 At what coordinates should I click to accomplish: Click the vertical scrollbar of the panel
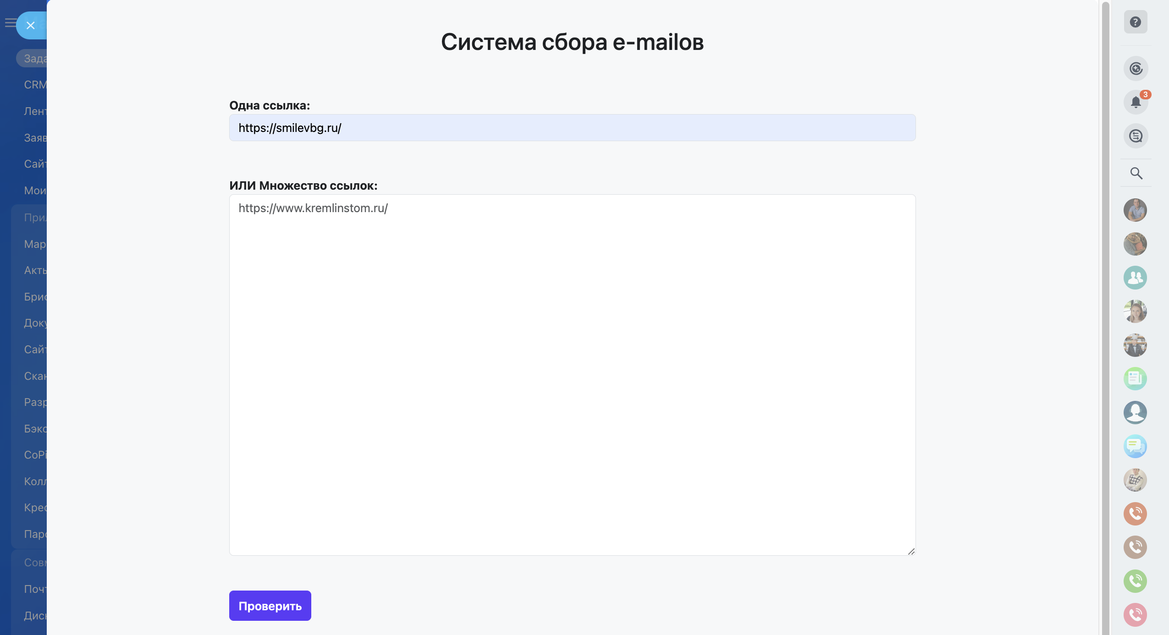click(1105, 316)
